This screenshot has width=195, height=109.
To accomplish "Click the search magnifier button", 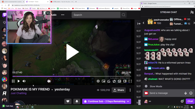I will point(123,15).
